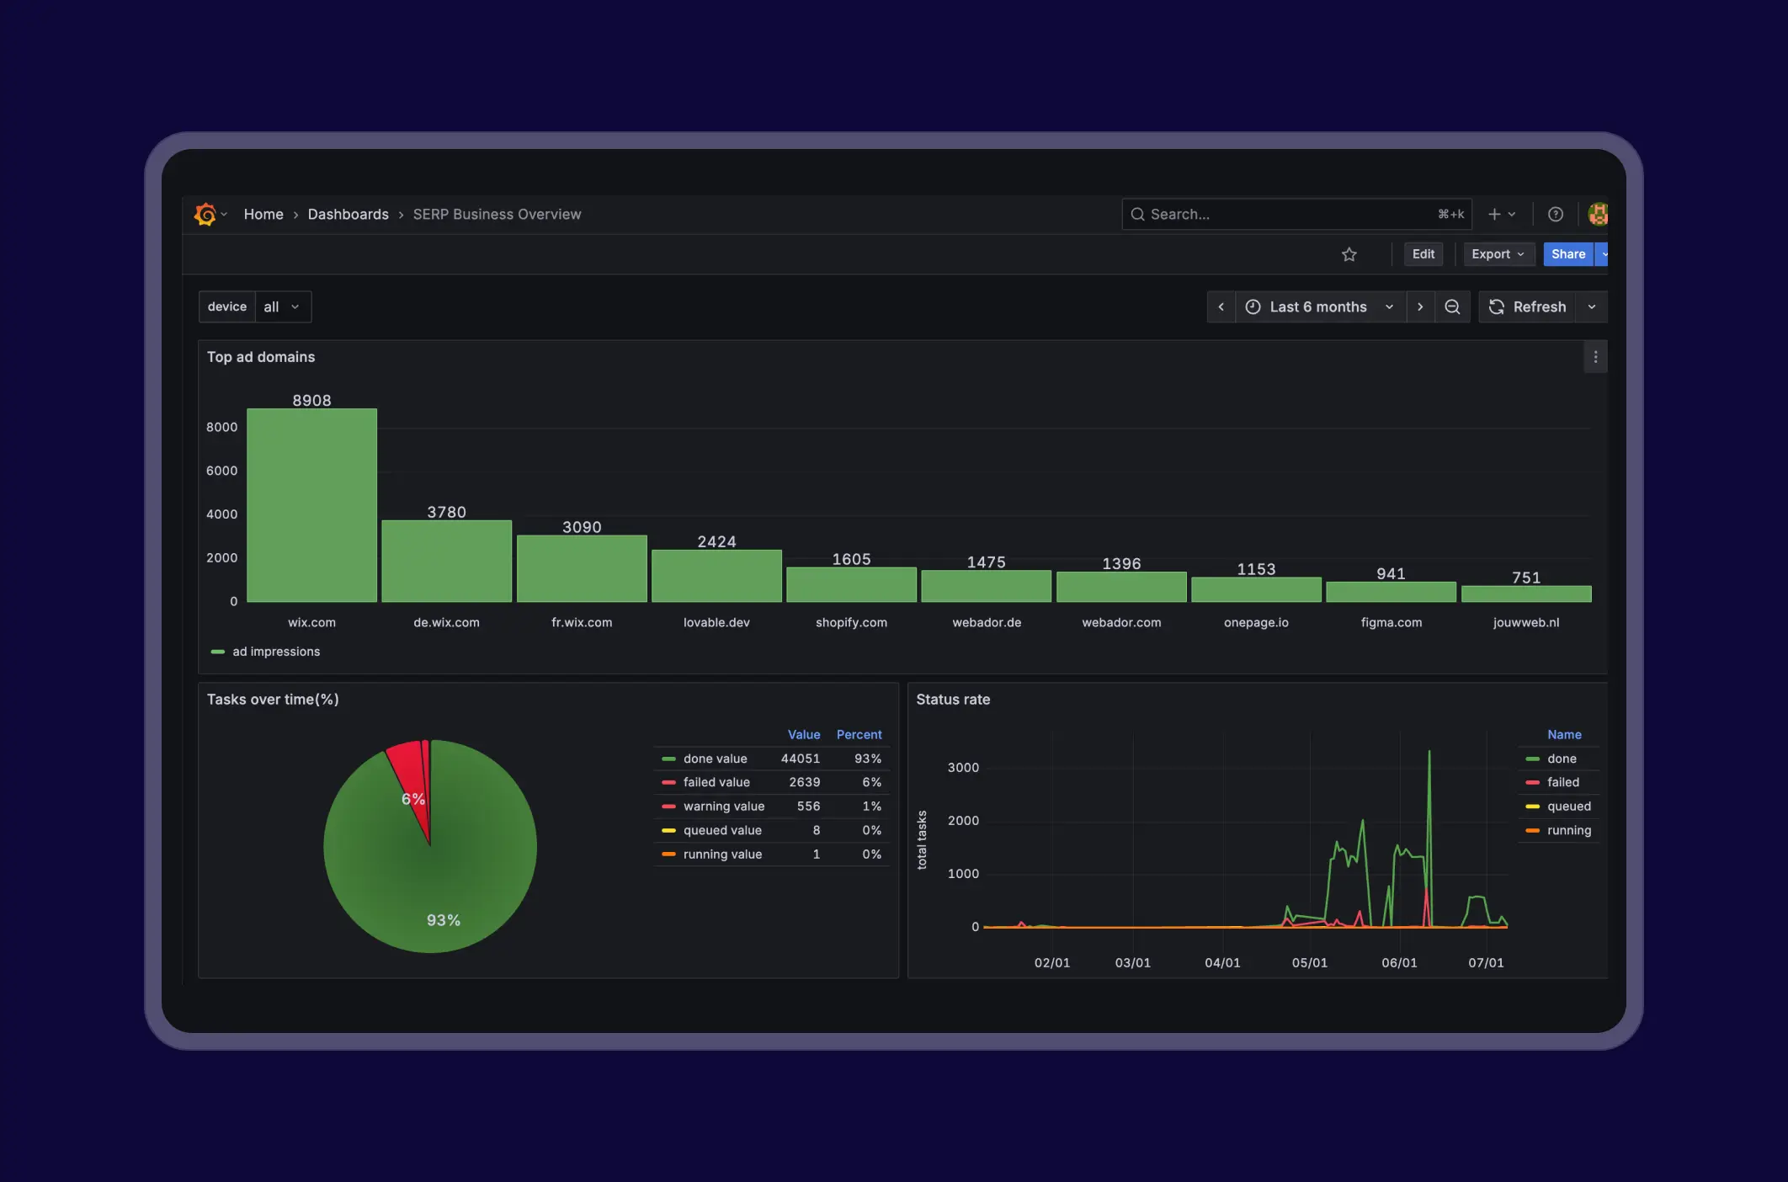Viewport: 1788px width, 1182px height.
Task: Toggle the queued value legend entry
Action: (x=722, y=830)
